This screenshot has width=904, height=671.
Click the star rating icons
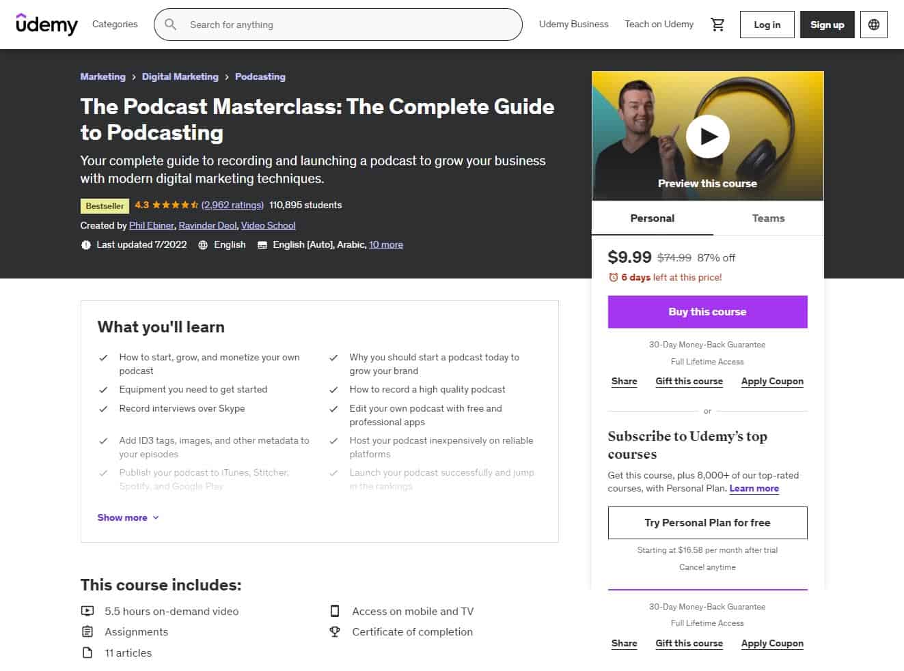click(x=175, y=205)
